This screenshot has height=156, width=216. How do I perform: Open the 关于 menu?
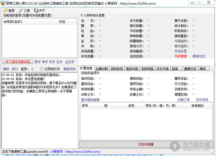click(40, 10)
